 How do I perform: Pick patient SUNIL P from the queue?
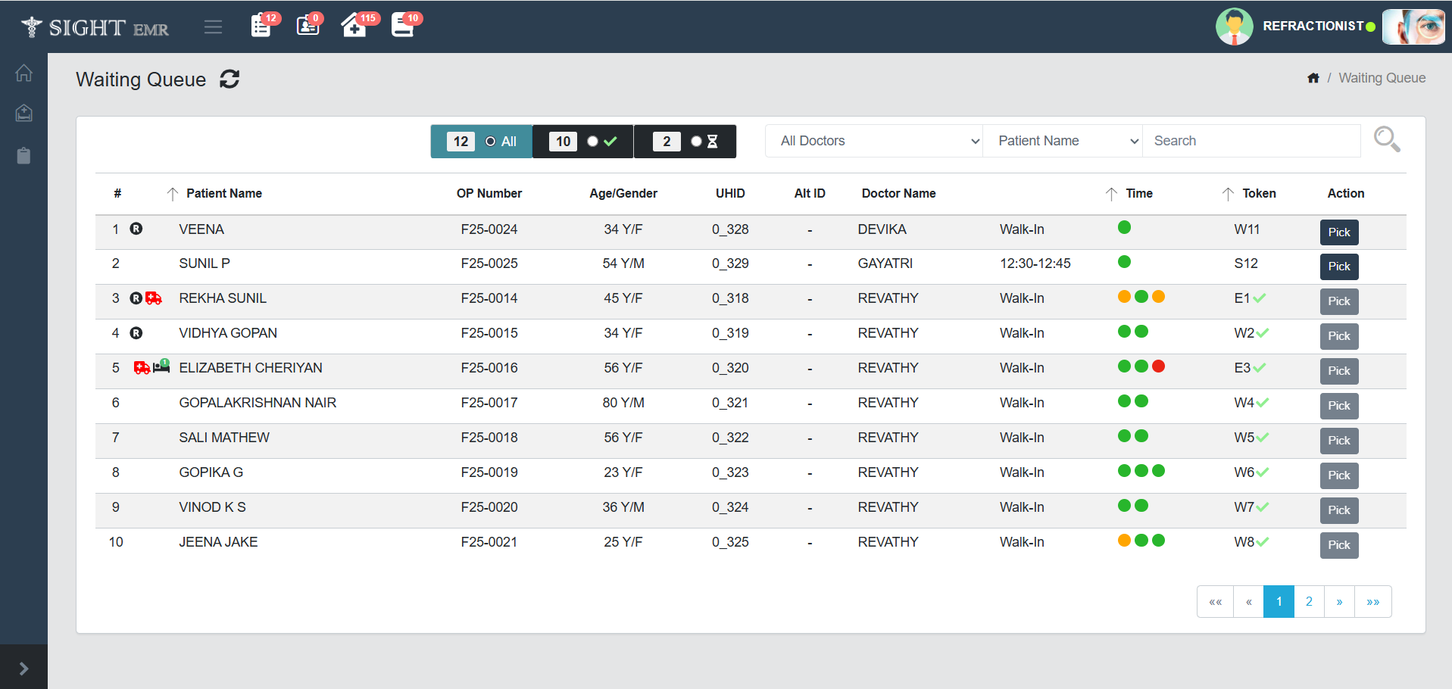[1338, 267]
